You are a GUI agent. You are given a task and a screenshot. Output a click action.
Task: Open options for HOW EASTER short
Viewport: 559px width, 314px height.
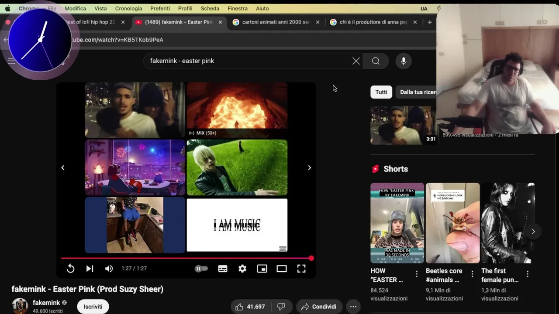pos(417,274)
